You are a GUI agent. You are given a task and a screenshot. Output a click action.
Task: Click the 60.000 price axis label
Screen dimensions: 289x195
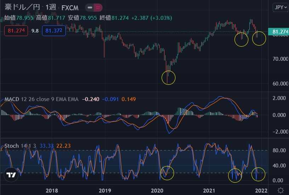281,84
